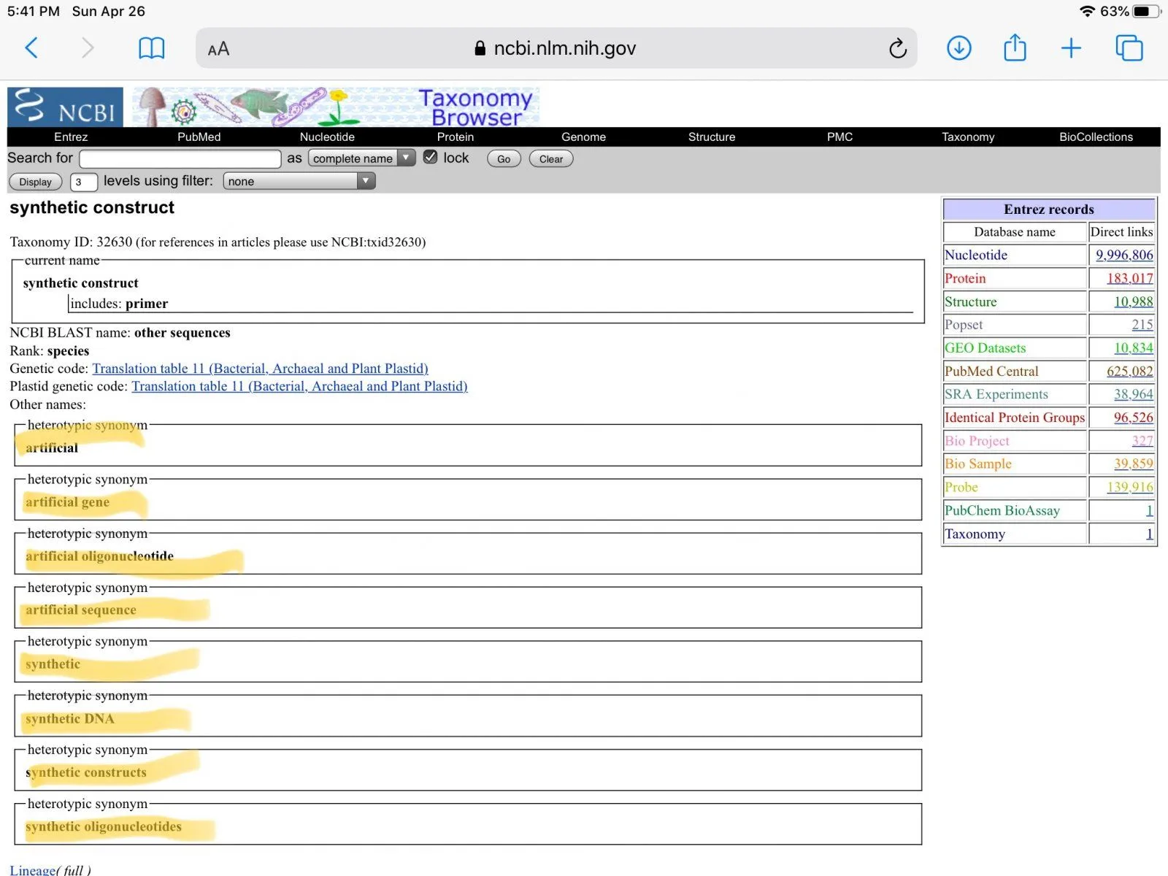Open a new tab with plus icon

tap(1071, 48)
